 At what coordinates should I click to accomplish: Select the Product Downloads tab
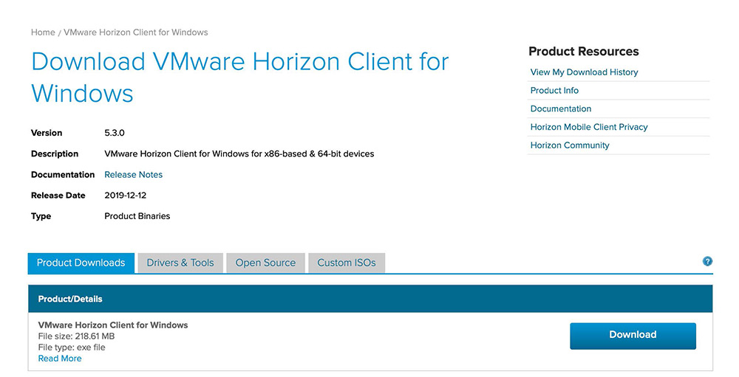81,263
